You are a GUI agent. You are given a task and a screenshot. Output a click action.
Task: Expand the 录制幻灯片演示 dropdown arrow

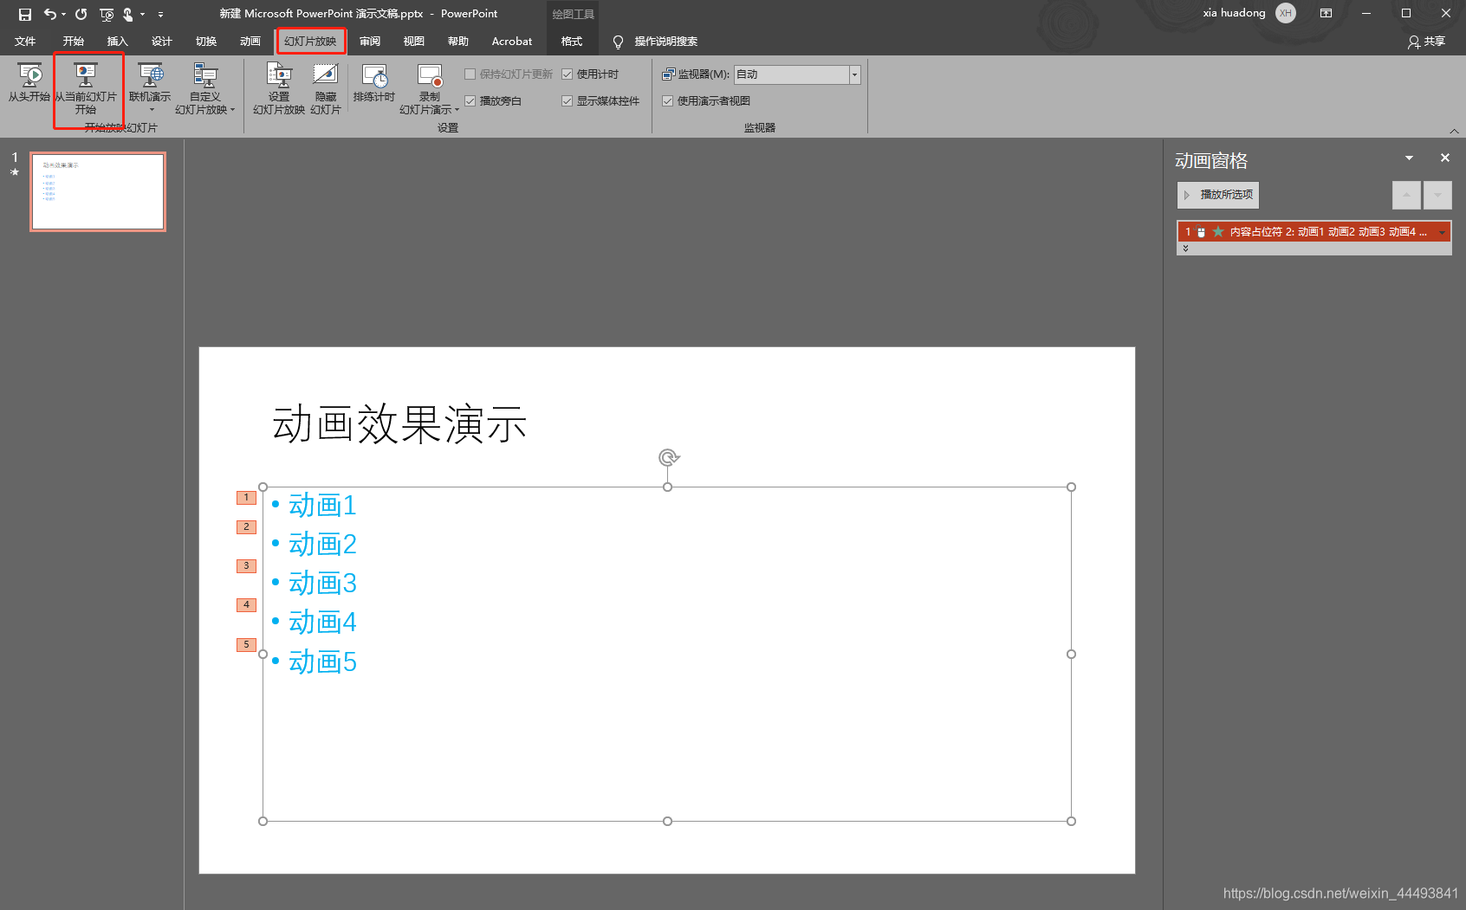[x=457, y=110]
